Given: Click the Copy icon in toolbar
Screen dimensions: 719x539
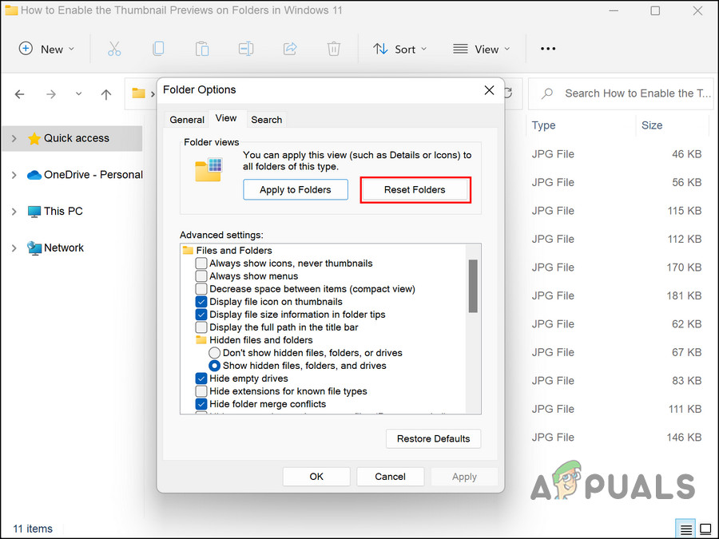Looking at the screenshot, I should (x=158, y=49).
